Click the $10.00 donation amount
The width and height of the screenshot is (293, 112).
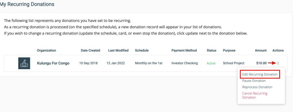(261, 63)
